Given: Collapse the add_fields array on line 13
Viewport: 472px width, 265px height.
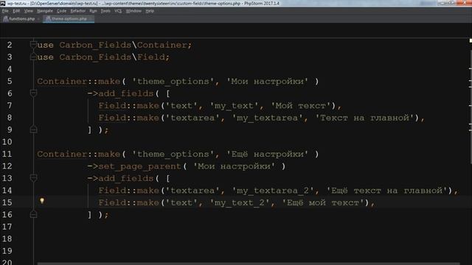Looking at the screenshot, I should click(33, 178).
